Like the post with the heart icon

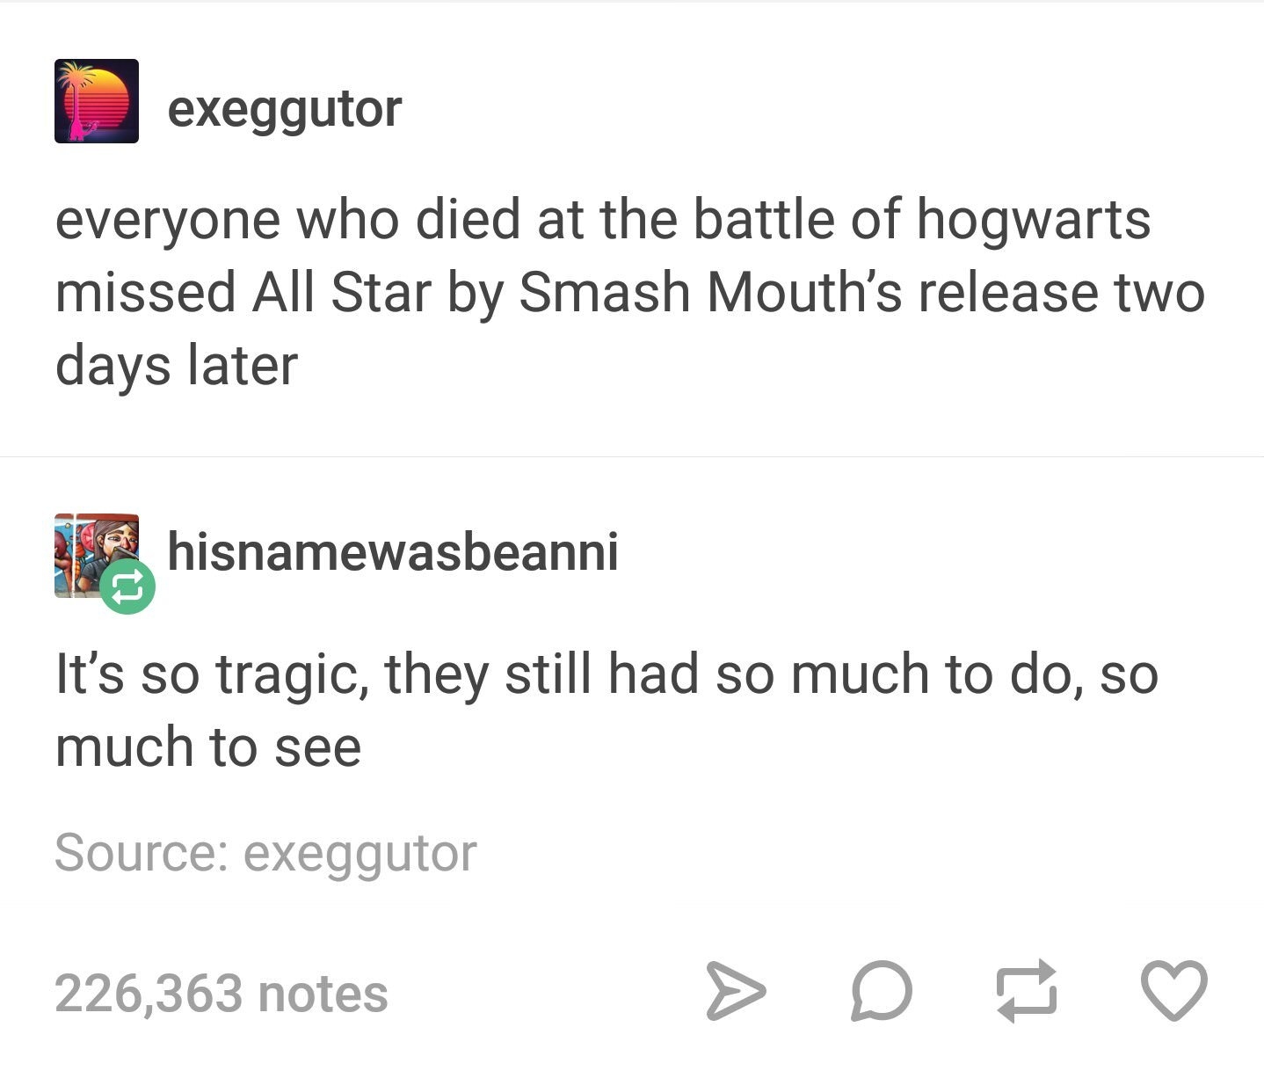coord(1173,991)
